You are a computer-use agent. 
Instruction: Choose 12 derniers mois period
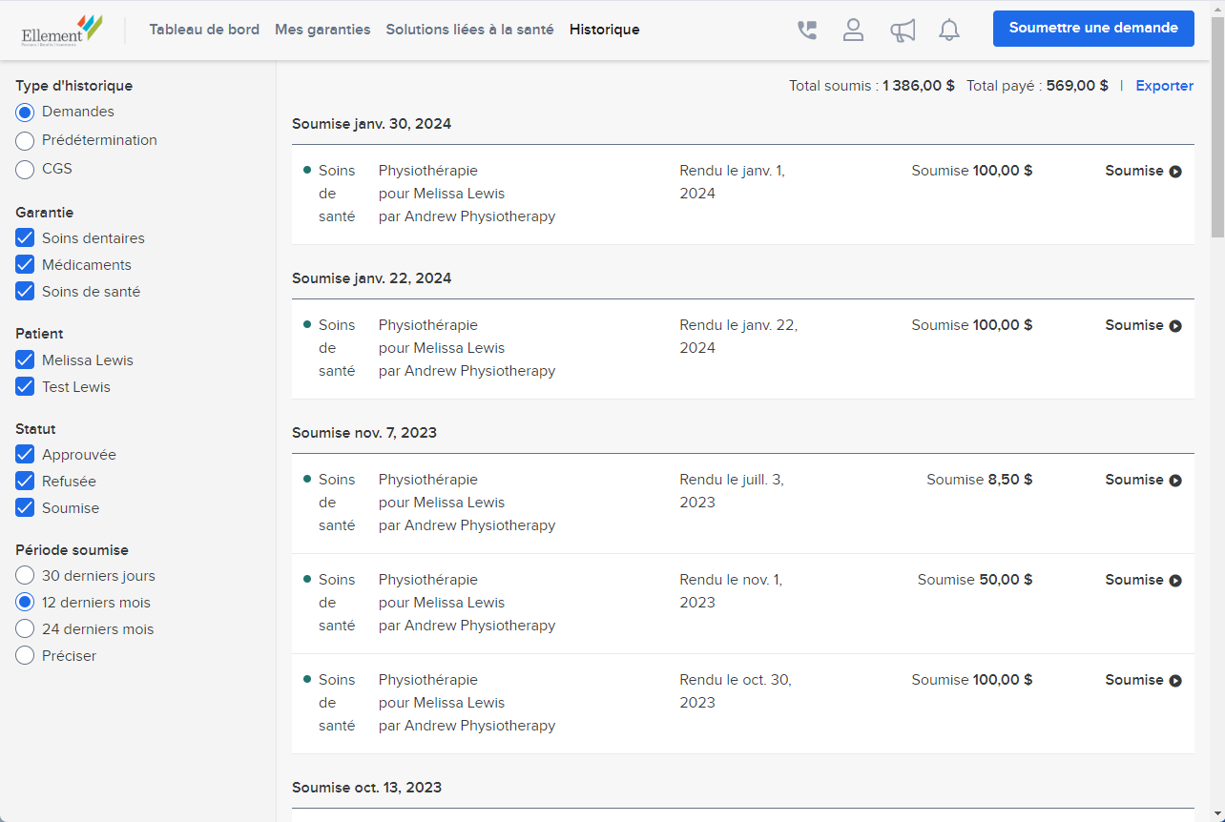[25, 603]
